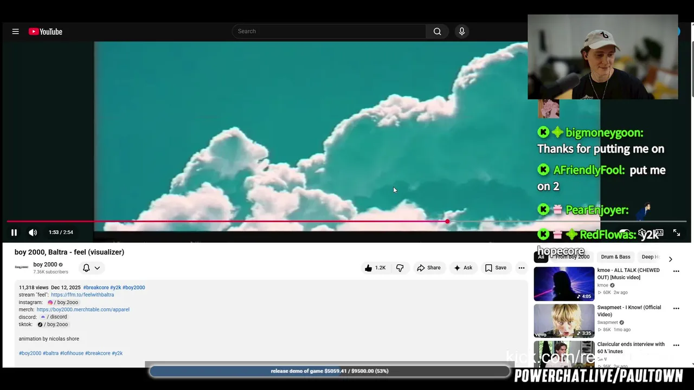
Task: Click the 1:53 / 2:54 time display
Action: (61, 232)
